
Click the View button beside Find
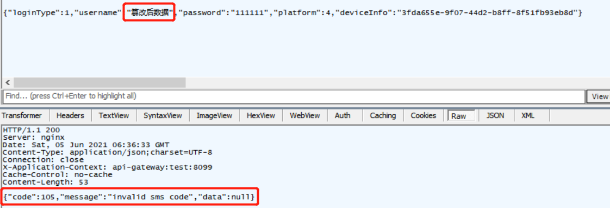599,96
